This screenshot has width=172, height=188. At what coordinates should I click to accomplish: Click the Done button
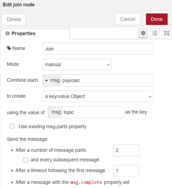coord(157,19)
